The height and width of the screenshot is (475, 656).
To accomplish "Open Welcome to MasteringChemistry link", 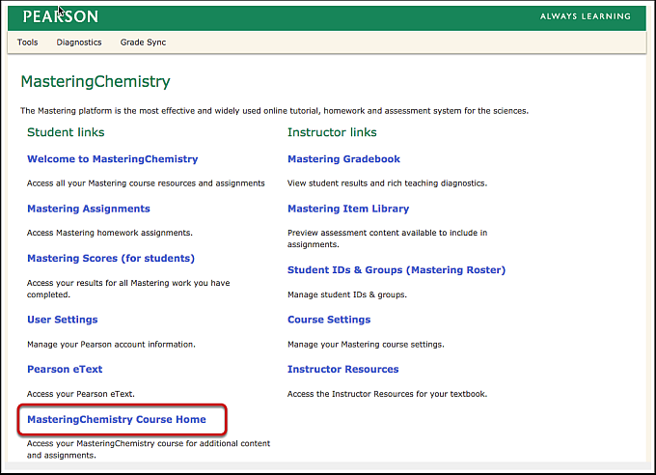I will coord(112,159).
